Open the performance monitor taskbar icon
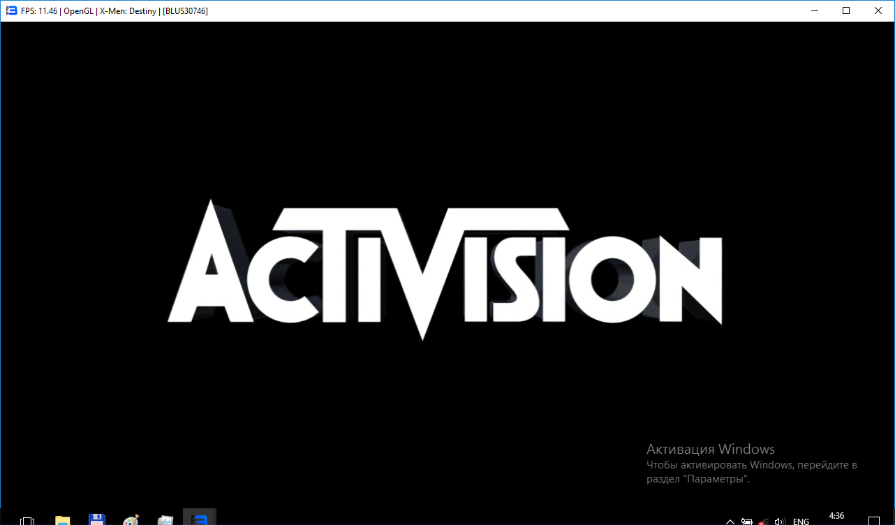This screenshot has height=525, width=895. click(165, 520)
